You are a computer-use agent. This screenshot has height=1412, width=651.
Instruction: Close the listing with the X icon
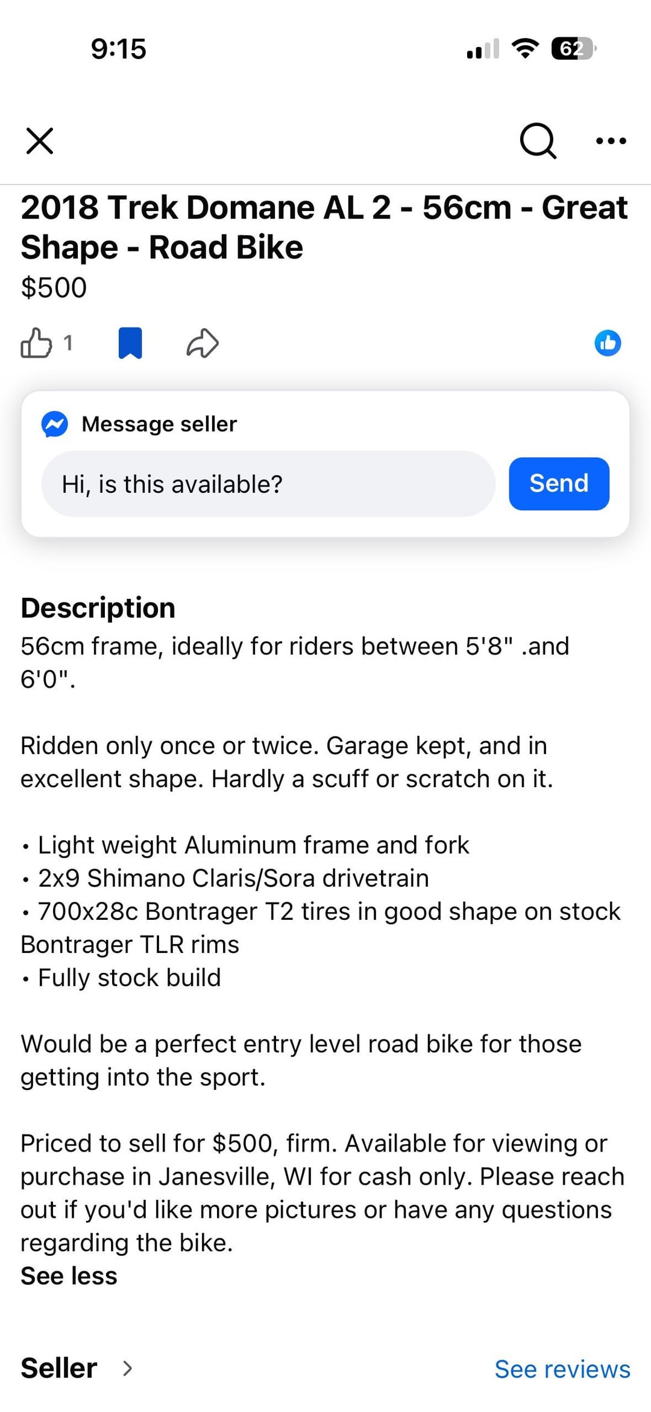[40, 141]
